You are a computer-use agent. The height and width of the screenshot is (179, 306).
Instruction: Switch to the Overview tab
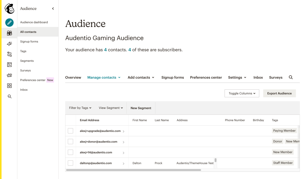point(73,77)
